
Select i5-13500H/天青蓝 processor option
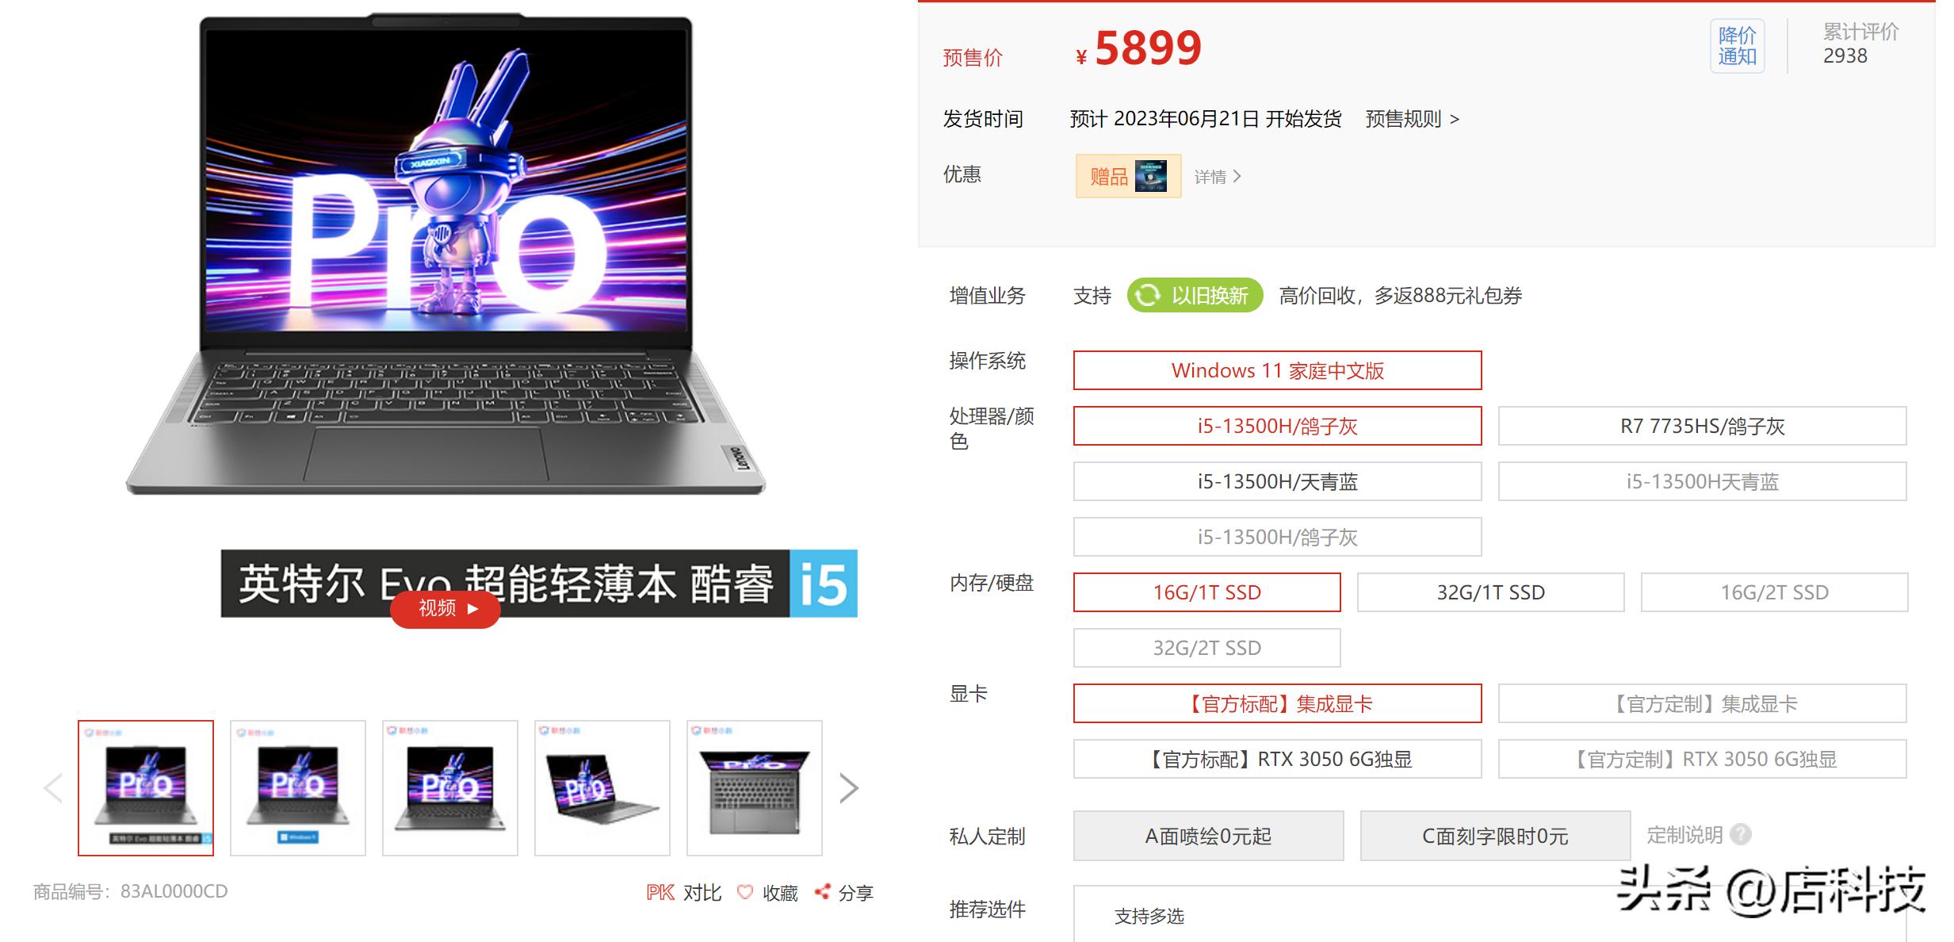point(1277,481)
